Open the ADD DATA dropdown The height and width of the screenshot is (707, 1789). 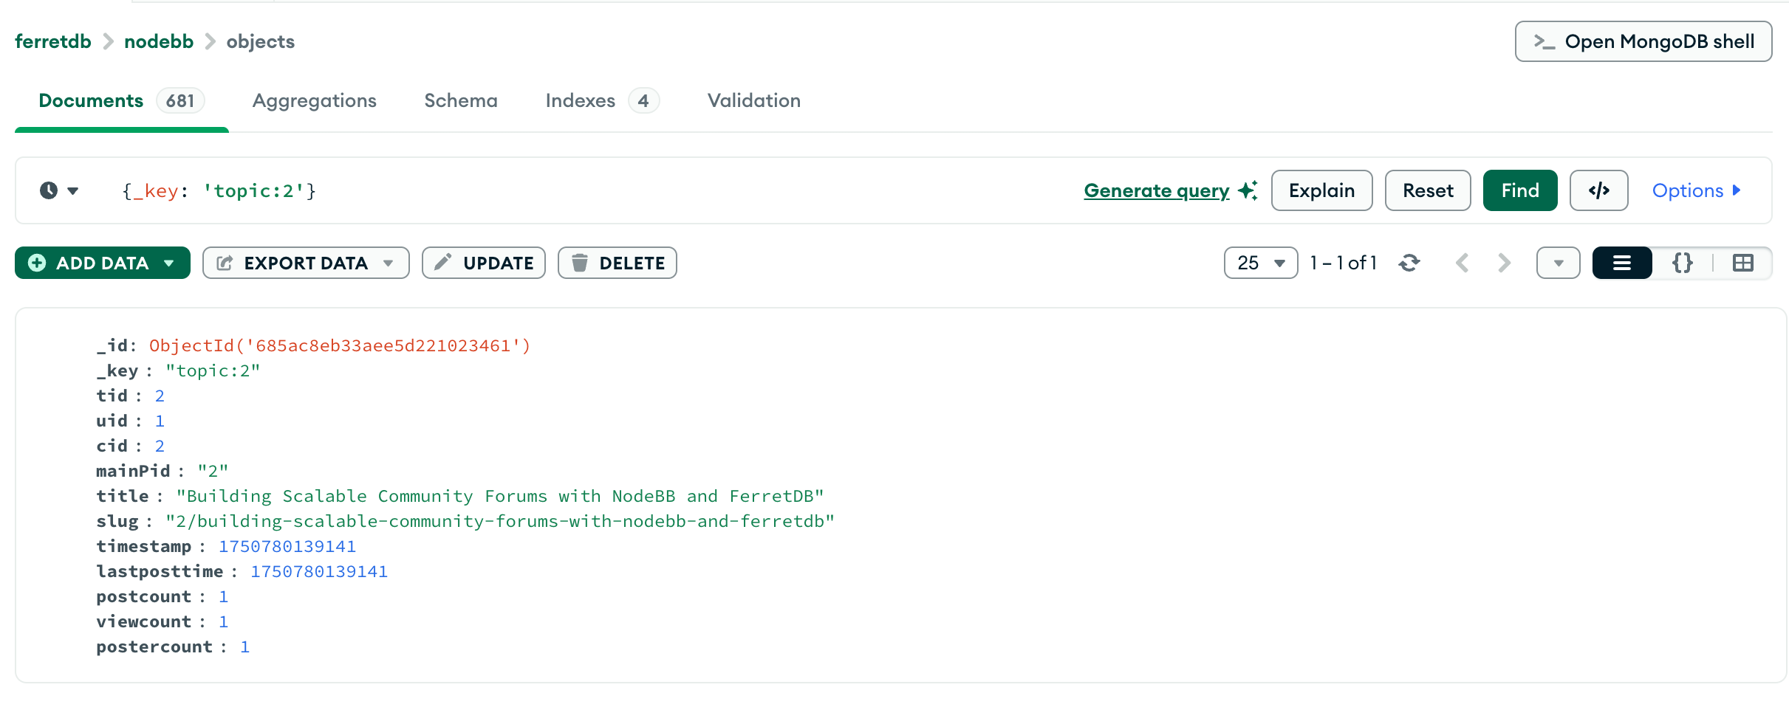pyautogui.click(x=170, y=262)
